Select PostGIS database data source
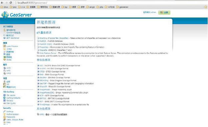 pyautogui.click(x=43, y=41)
